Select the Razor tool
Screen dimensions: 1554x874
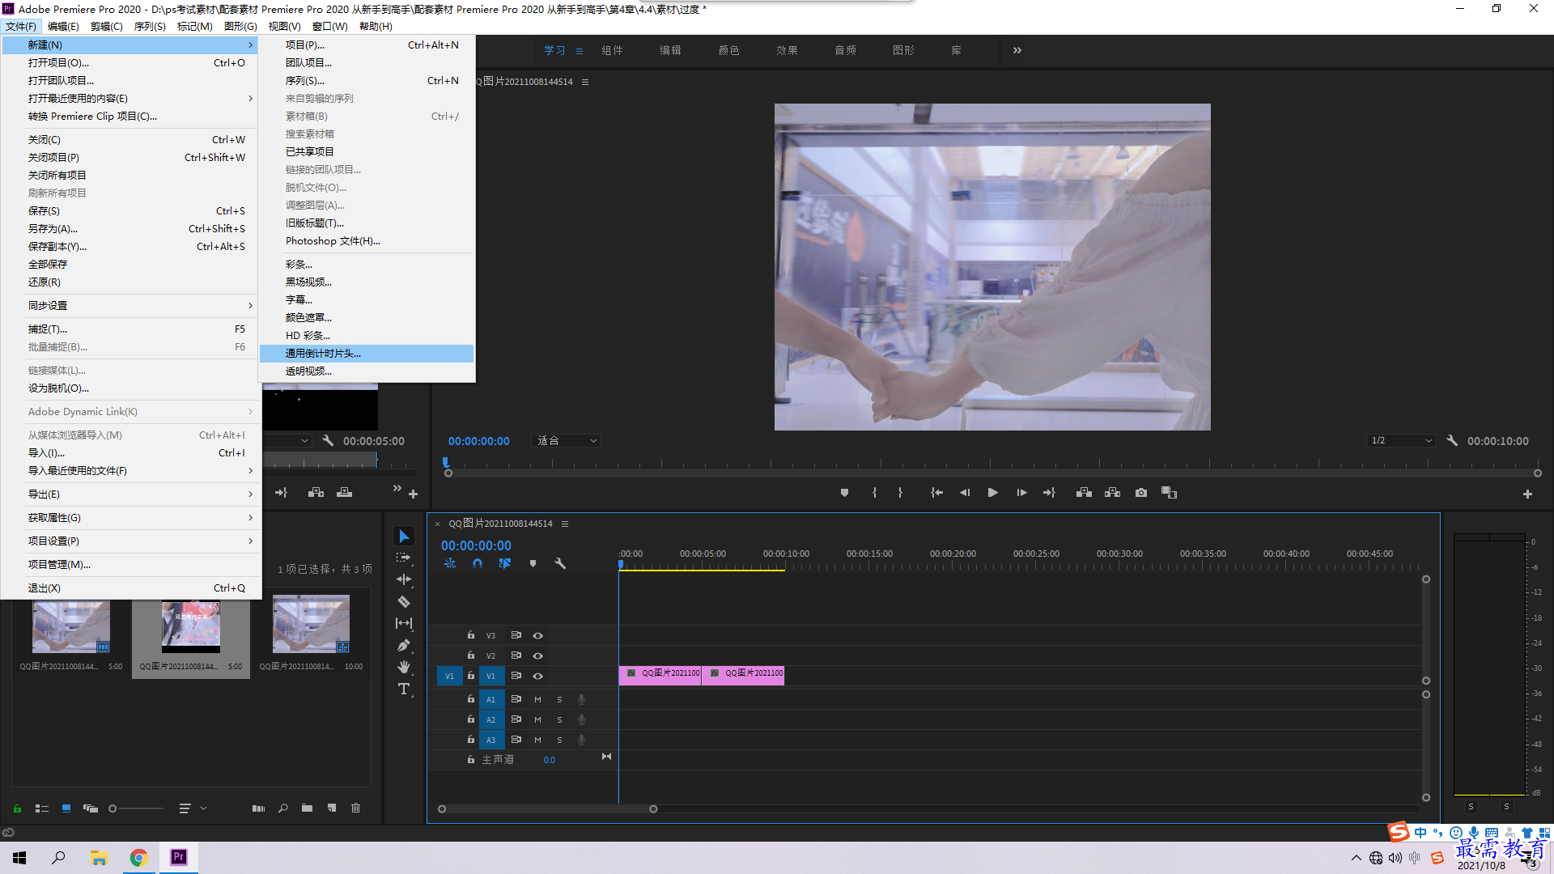(x=404, y=601)
